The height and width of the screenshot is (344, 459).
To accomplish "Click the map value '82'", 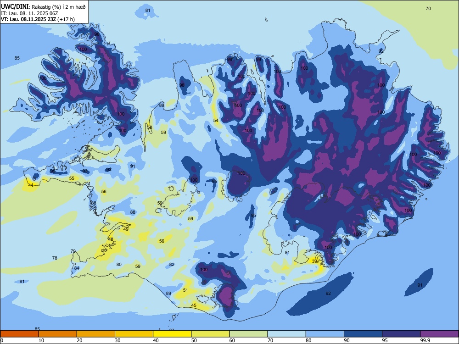I will [x=172, y=265].
